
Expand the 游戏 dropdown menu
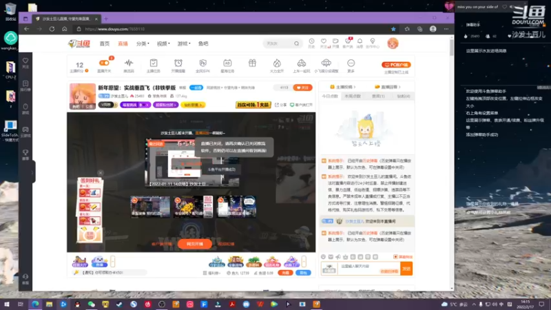pyautogui.click(x=184, y=43)
